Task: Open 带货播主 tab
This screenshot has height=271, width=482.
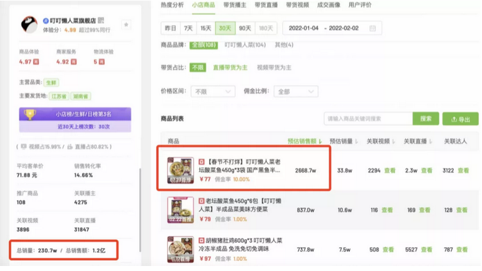Action: click(235, 5)
